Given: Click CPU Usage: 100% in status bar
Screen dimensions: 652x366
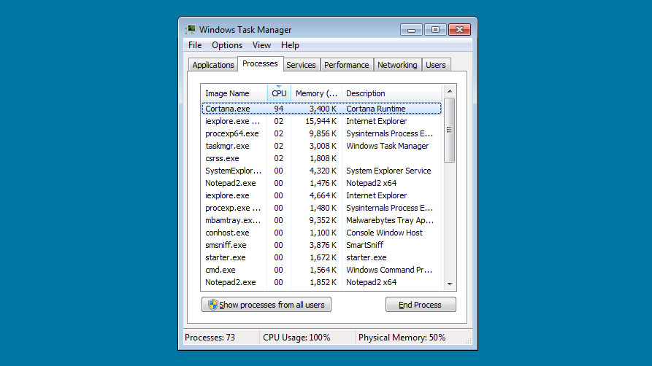Looking at the screenshot, I should click(x=296, y=338).
